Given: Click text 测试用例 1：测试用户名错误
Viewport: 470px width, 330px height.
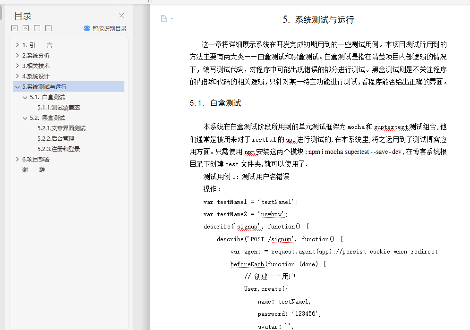Looking at the screenshot, I should [246, 177].
